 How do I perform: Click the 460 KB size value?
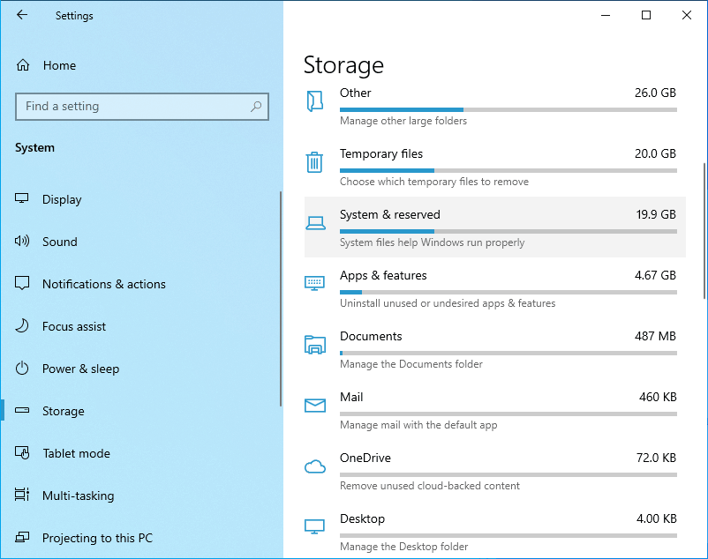[658, 397]
